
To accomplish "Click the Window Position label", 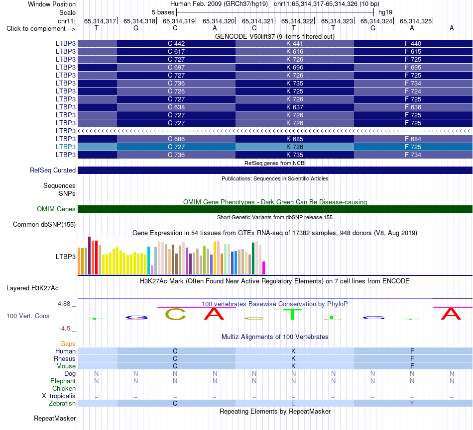I will click(52, 4).
